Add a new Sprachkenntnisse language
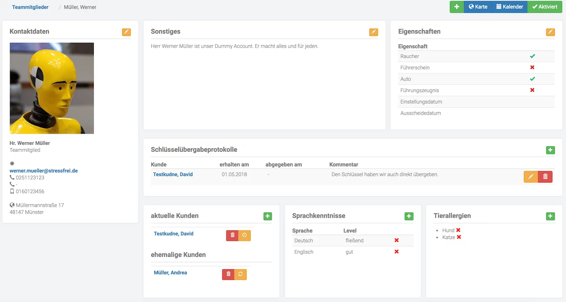Image resolution: width=566 pixels, height=302 pixels. pyautogui.click(x=409, y=216)
